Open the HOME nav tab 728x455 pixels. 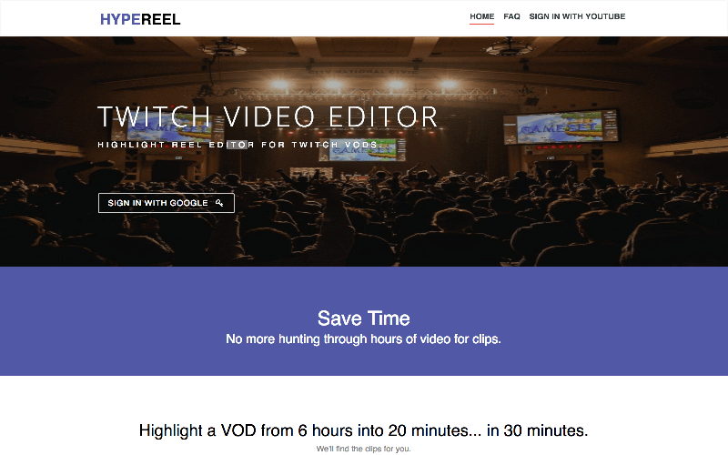coord(481,16)
